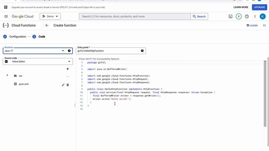This screenshot has width=269, height=151.
Task: Click the Runtime help icon
Action: click(69, 51)
